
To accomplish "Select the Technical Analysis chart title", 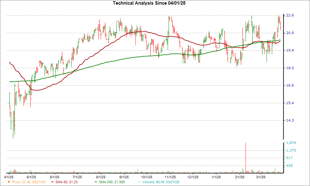I will coord(149,3).
